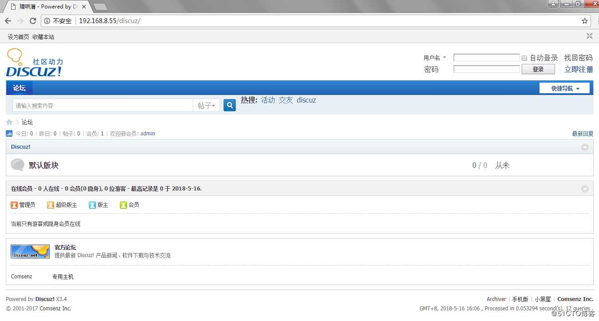Click the 管理员 orange user icon

14,205
